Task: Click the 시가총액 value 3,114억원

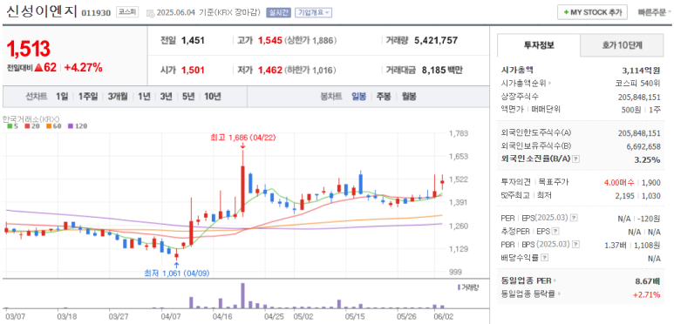Action: click(641, 70)
